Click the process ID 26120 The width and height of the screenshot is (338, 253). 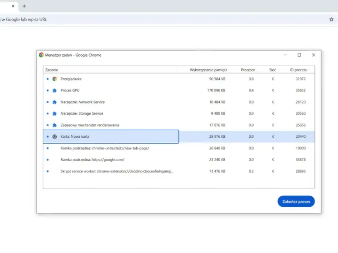click(x=300, y=102)
